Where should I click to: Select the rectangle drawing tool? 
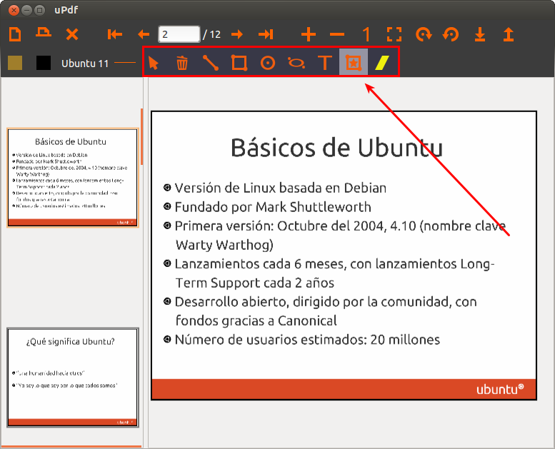(x=239, y=63)
